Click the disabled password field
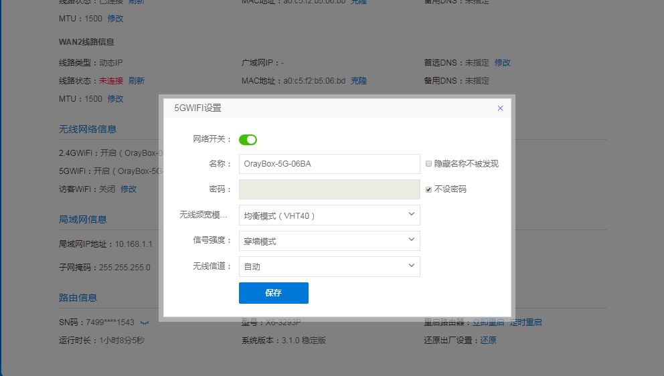Viewport: 664px width, 376px height. point(329,189)
